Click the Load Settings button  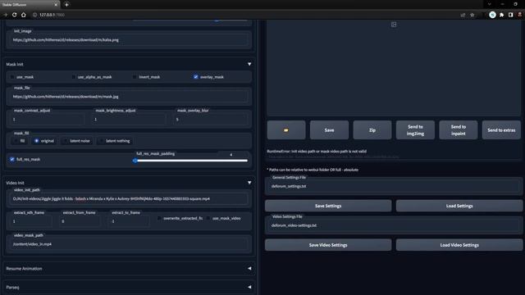click(x=459, y=206)
